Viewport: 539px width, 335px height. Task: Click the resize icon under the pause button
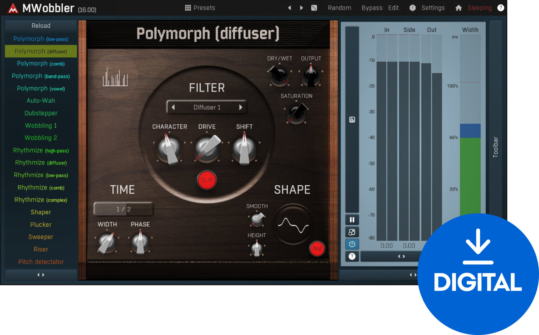click(x=352, y=232)
